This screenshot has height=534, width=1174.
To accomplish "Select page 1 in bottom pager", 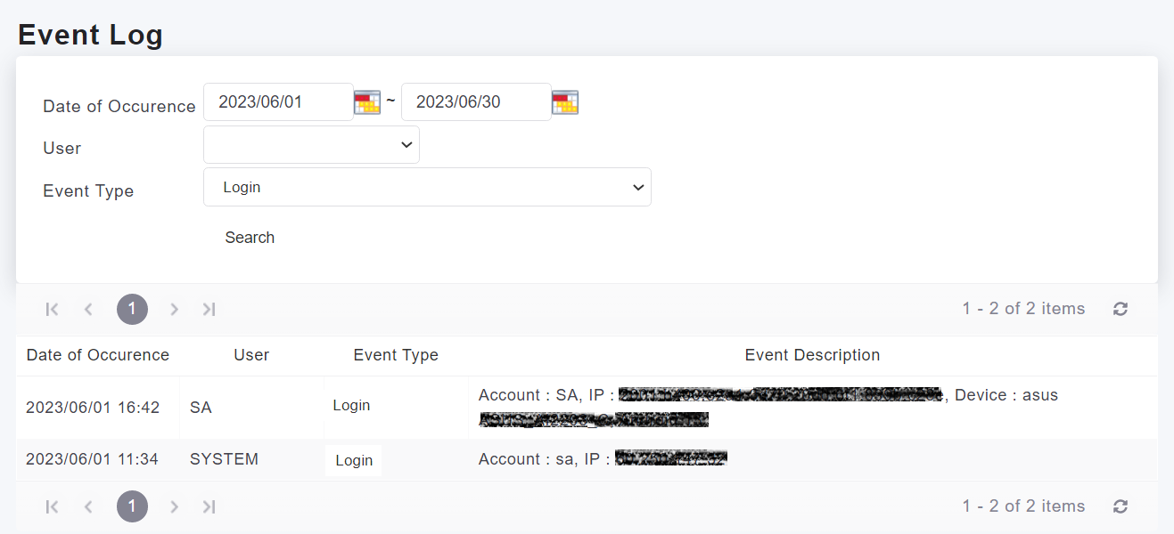I will (x=132, y=506).
